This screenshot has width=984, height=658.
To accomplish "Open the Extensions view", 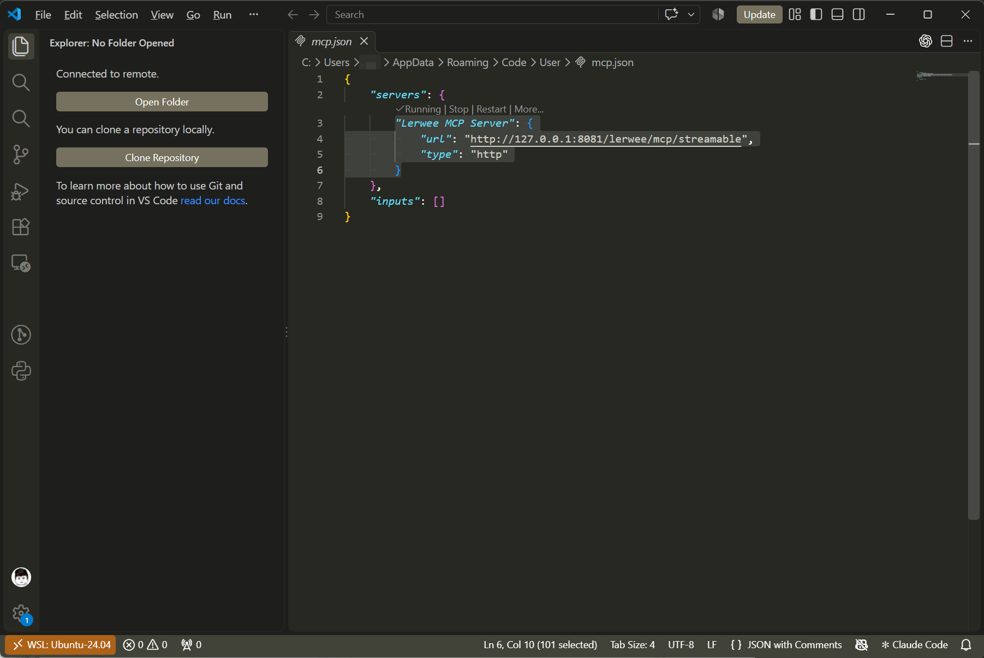I will (21, 227).
